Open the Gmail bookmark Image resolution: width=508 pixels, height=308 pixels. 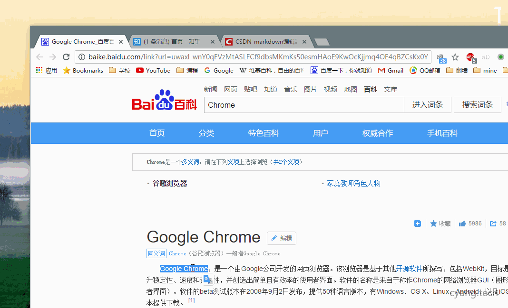click(390, 70)
